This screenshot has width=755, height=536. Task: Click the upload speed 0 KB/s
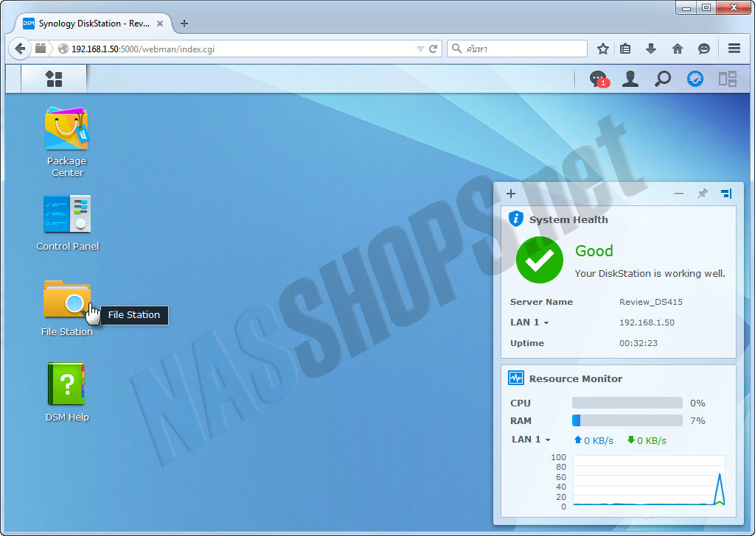click(x=594, y=440)
